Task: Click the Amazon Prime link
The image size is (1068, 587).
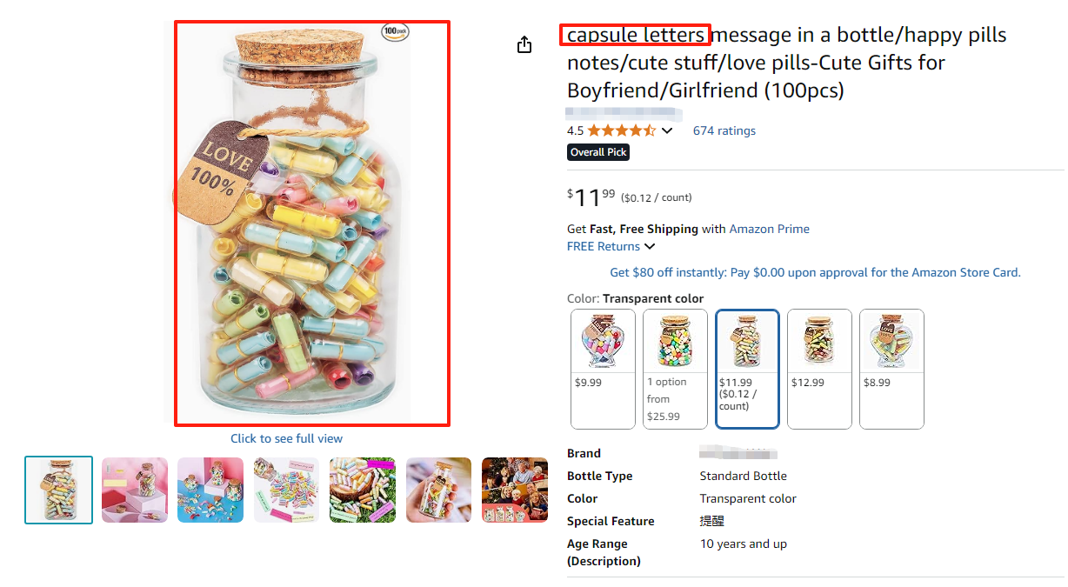Action: coord(769,229)
